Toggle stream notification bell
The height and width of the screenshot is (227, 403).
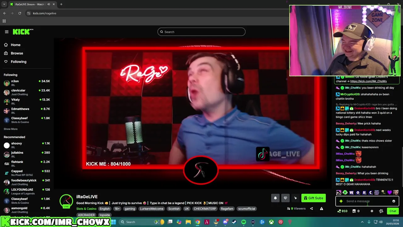pos(275,198)
